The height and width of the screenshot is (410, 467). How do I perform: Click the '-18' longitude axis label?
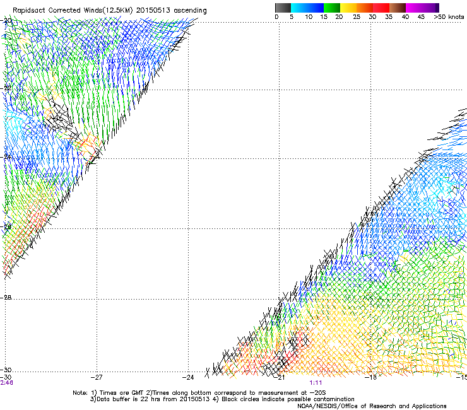pos(371,378)
